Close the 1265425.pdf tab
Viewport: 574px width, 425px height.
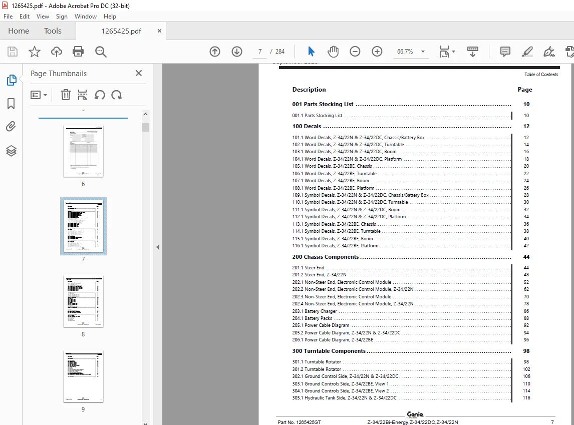point(159,31)
